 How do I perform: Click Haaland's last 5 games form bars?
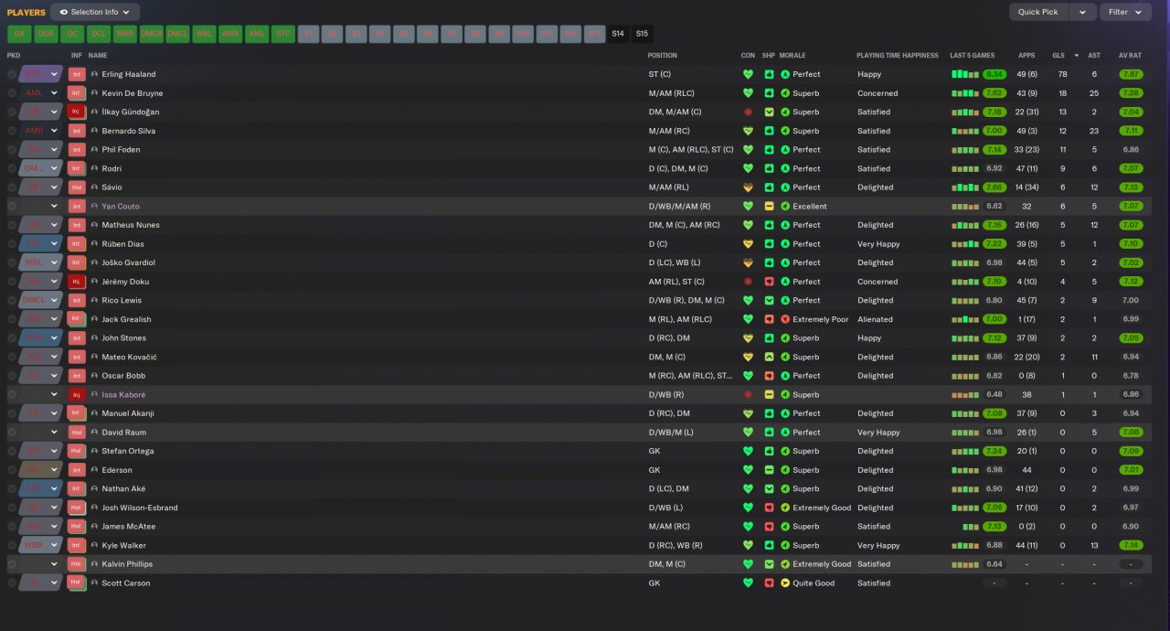(965, 74)
